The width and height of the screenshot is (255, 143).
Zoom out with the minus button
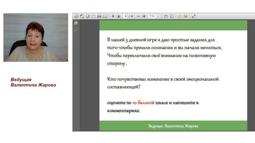pyautogui.click(x=138, y=16)
